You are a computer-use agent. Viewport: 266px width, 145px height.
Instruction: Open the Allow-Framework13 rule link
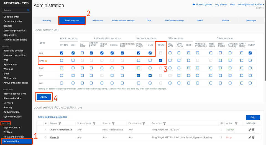click(61, 130)
